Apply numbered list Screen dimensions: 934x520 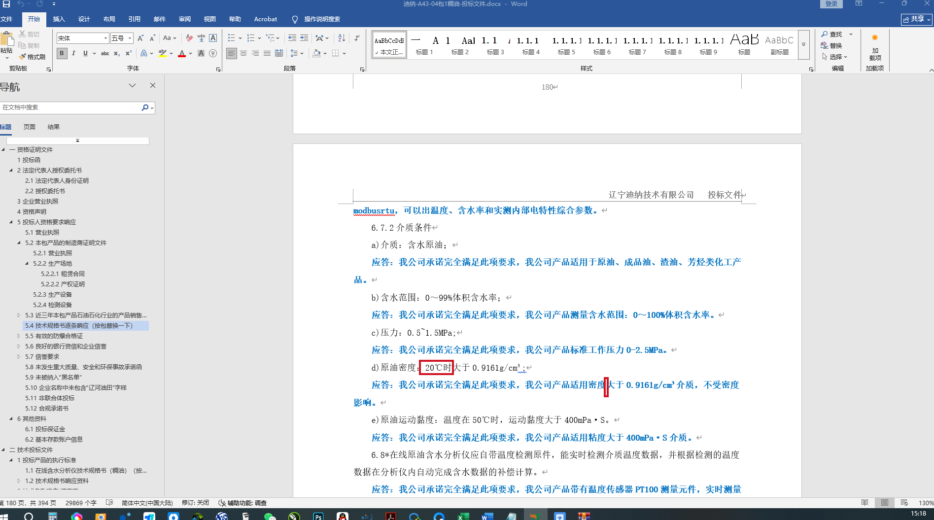(251, 38)
